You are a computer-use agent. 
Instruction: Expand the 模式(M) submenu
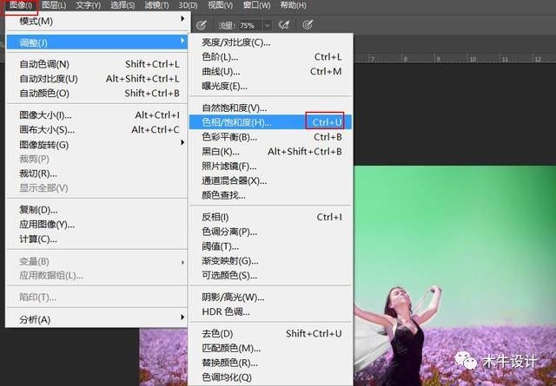pyautogui.click(x=96, y=21)
